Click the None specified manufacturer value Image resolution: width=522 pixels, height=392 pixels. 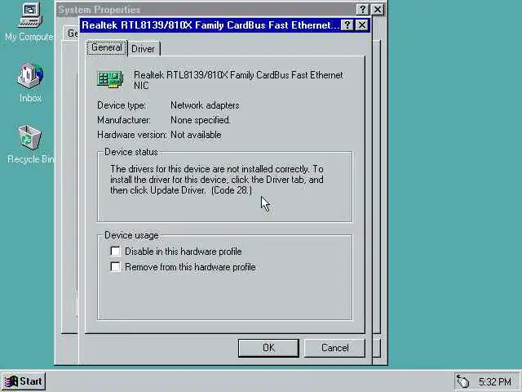pos(200,120)
